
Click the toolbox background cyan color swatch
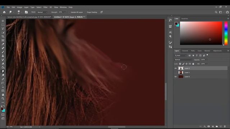pos(4,111)
